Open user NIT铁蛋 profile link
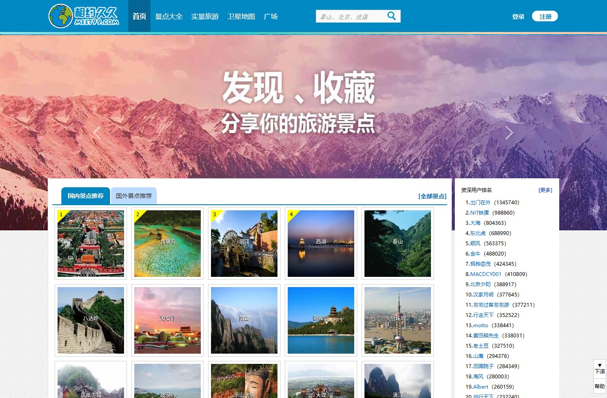 pos(480,213)
